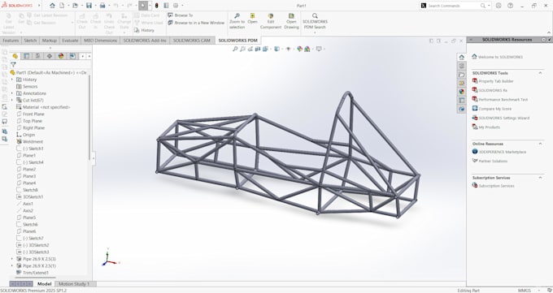
Task: Create a new document via New icon
Action: point(62,6)
